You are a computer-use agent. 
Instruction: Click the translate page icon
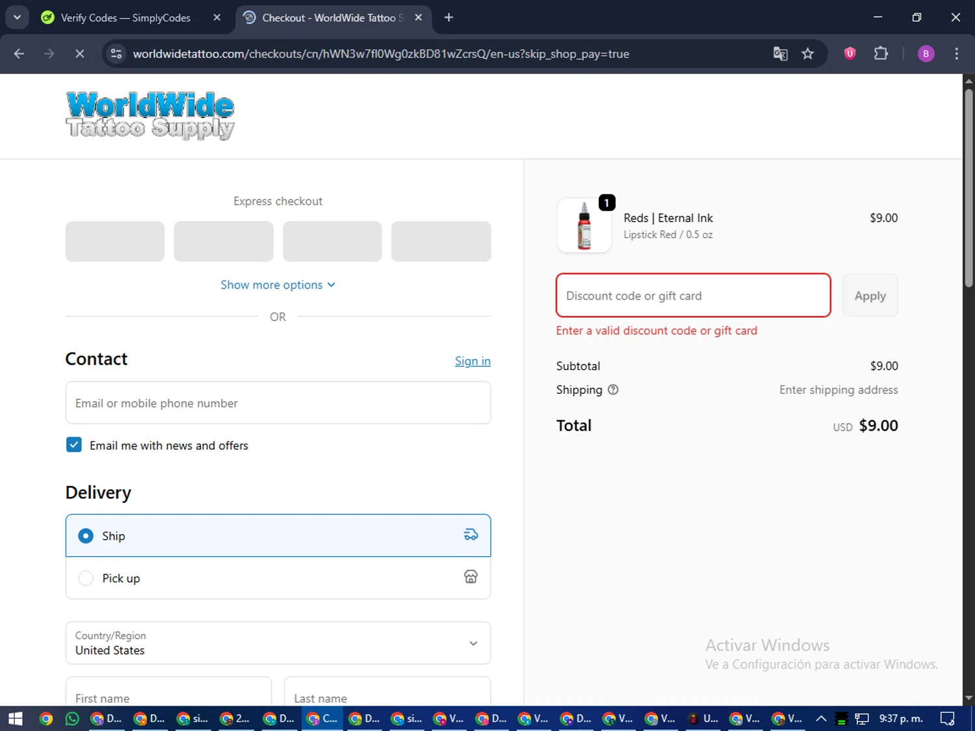point(780,54)
